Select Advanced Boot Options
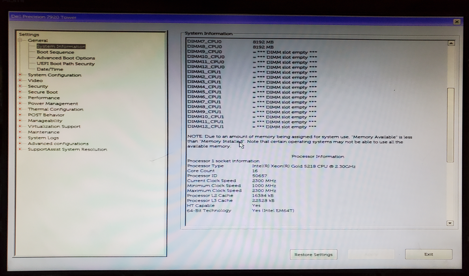 (x=65, y=58)
